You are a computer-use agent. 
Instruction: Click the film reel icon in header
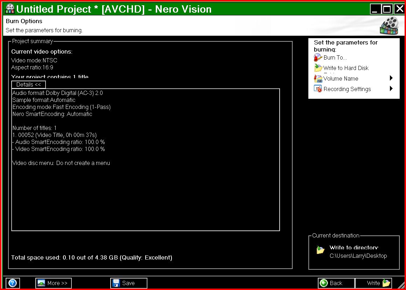coord(389,26)
